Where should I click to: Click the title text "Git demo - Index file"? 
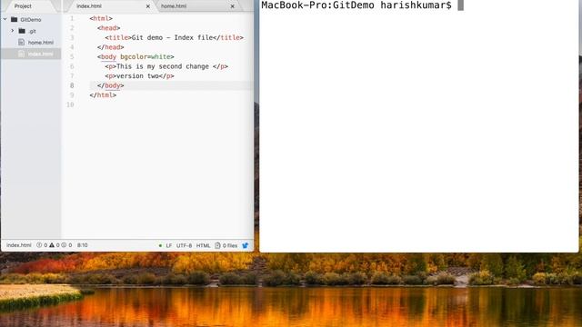tap(172, 37)
